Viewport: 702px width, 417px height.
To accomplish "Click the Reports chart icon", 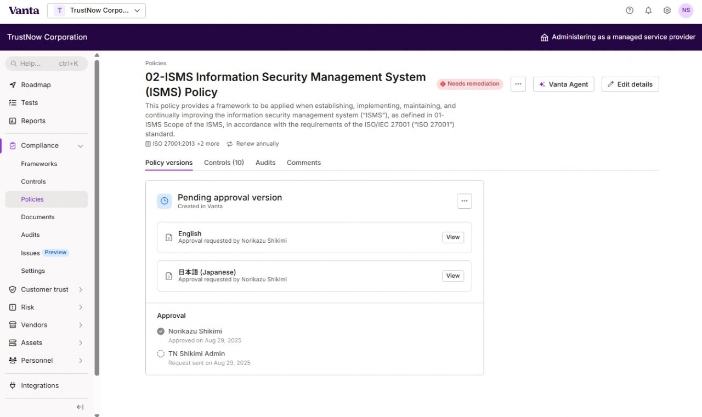I will point(13,121).
